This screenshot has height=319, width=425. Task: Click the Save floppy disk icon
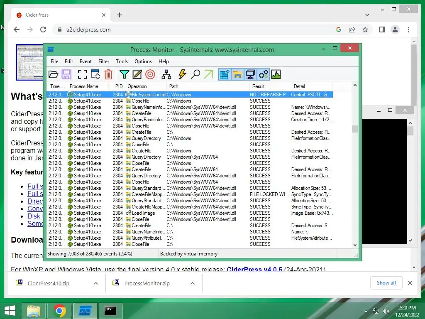(x=66, y=74)
